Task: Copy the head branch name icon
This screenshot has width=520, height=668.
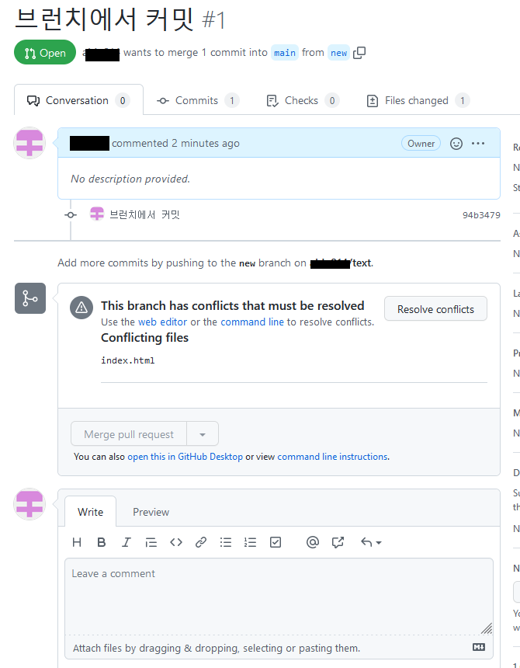Action: click(359, 53)
